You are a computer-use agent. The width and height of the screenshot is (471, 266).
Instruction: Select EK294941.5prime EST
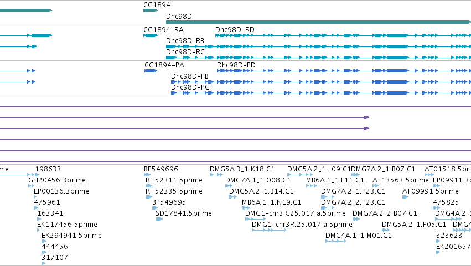coord(44,241)
